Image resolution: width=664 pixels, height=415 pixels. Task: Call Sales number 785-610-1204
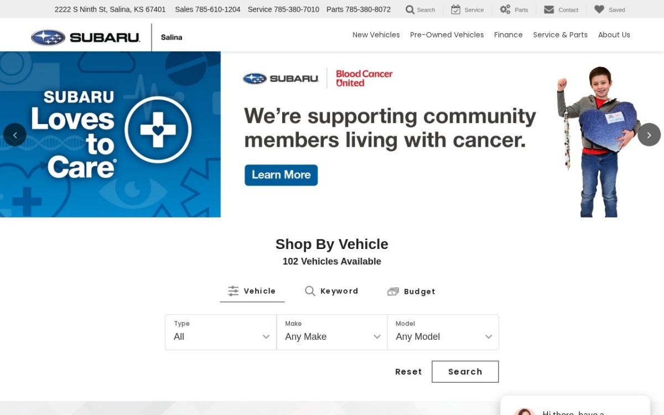(207, 9)
